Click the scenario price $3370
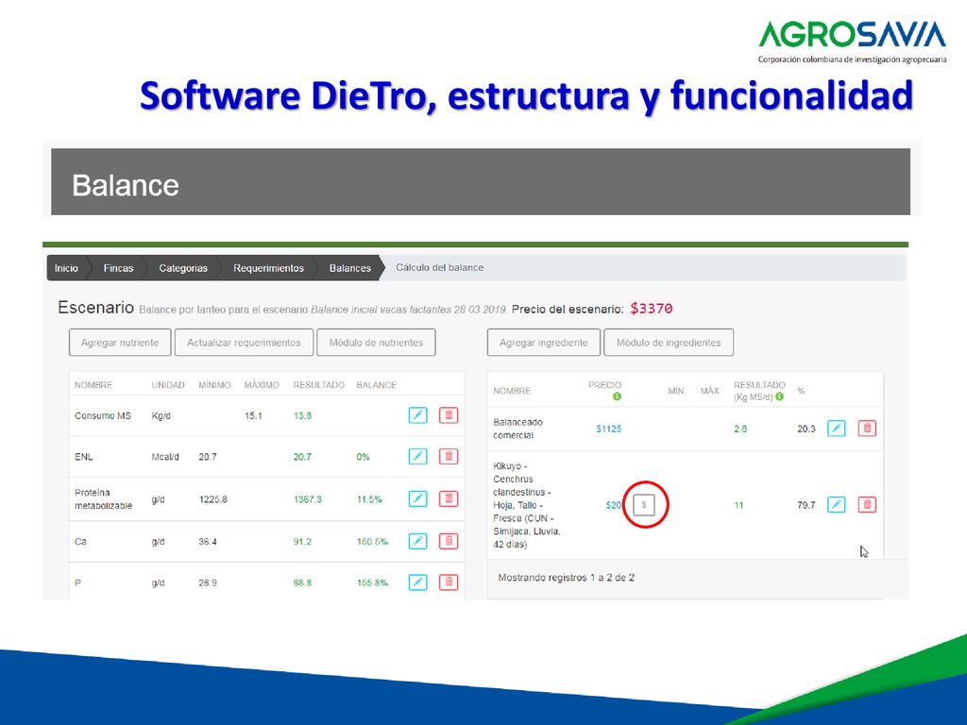Viewport: 967px width, 725px height. [652, 309]
